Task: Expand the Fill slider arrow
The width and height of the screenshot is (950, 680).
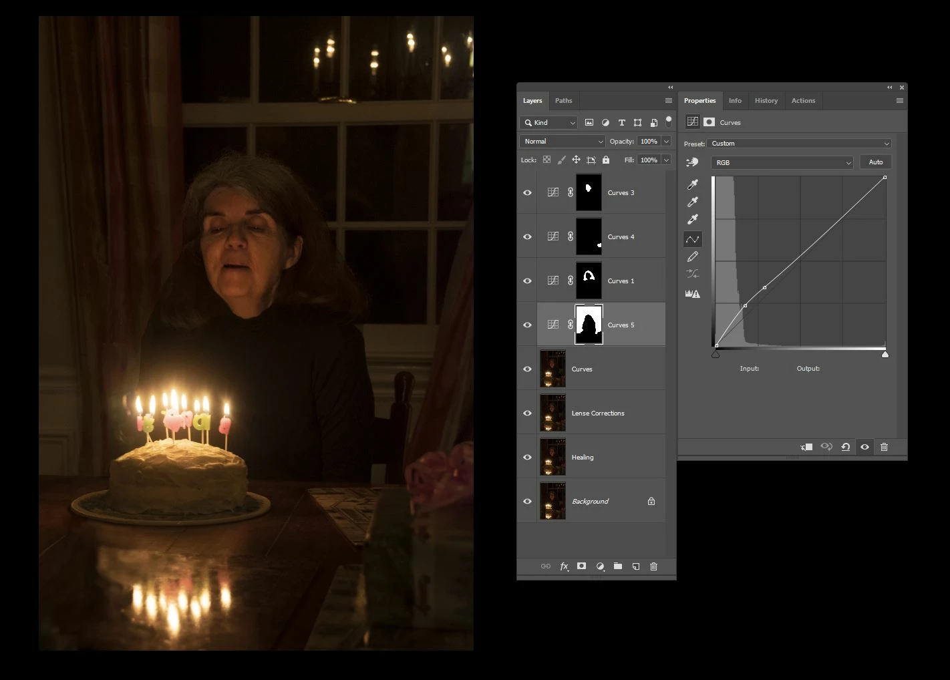Action: pyautogui.click(x=666, y=160)
